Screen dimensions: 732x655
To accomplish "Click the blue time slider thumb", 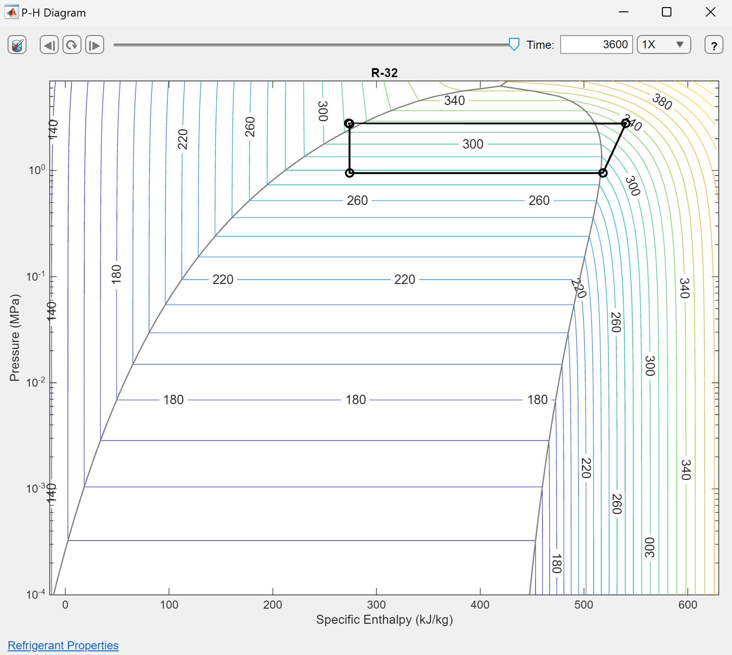I will tap(514, 44).
